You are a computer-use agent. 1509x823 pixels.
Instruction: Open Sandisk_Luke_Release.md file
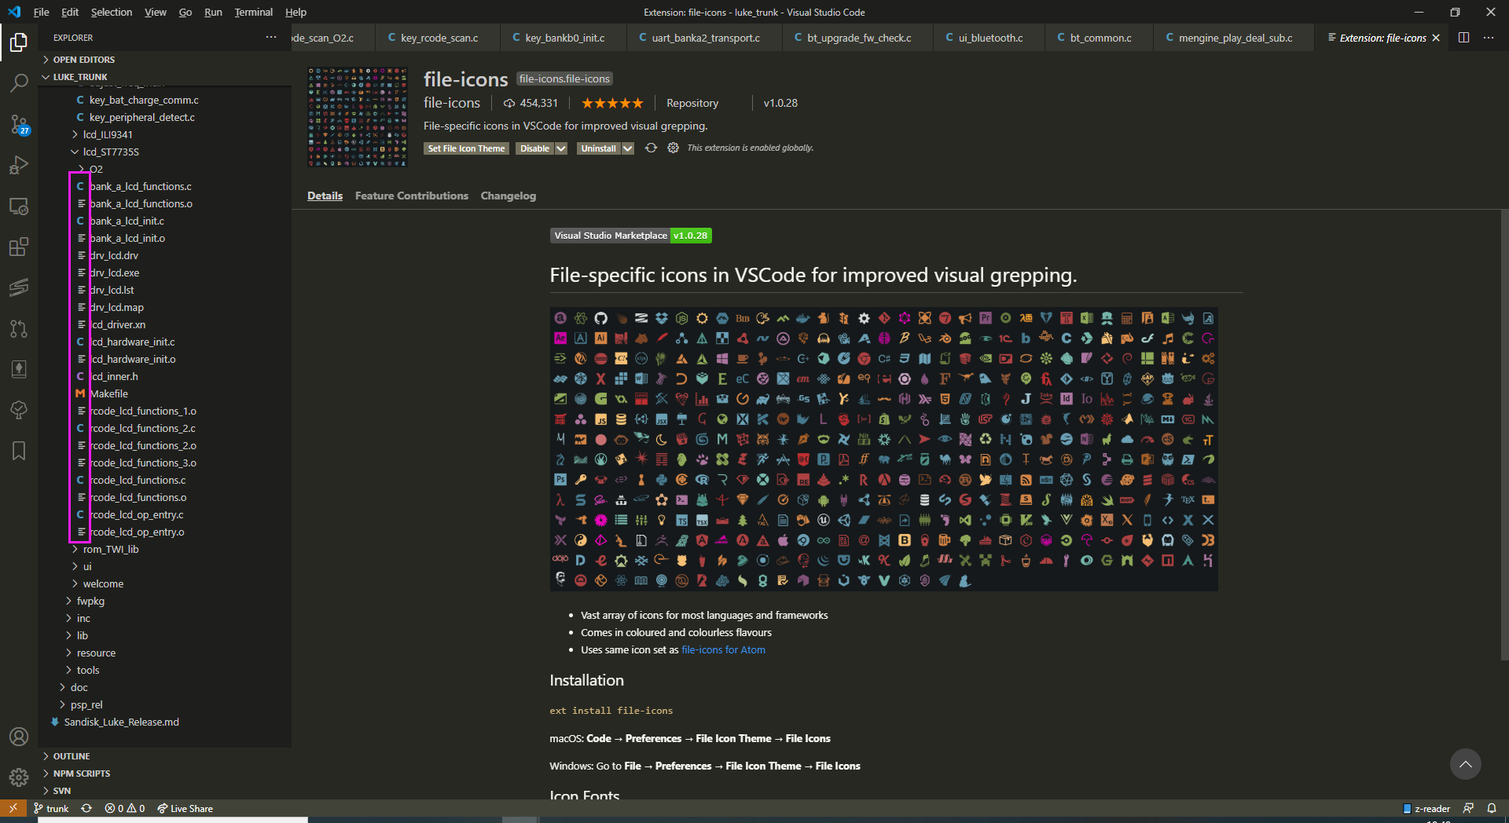[121, 722]
